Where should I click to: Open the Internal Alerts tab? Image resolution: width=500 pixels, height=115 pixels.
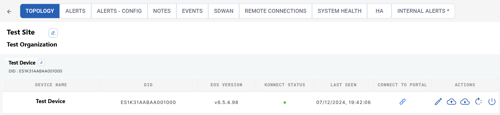click(x=423, y=11)
